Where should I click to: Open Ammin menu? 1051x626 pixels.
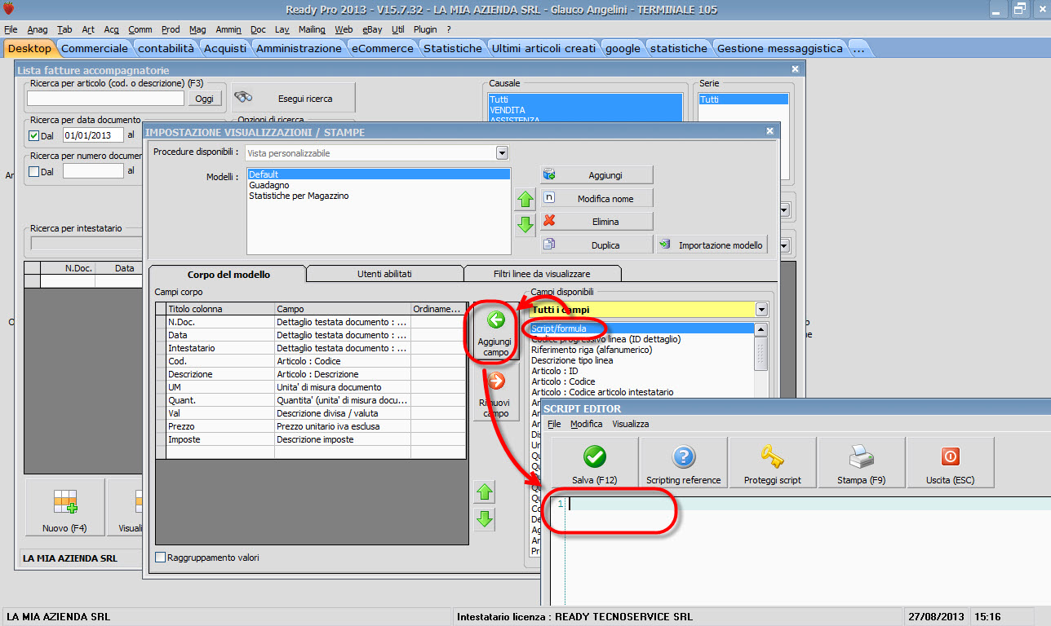coord(228,29)
